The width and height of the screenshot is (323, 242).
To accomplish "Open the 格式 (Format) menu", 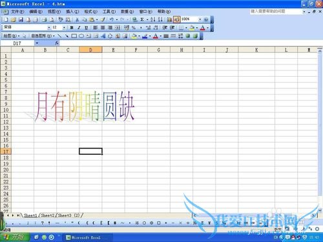I will [x=91, y=12].
